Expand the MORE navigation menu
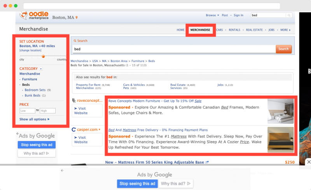The height and width of the screenshot is (190, 311). click(x=285, y=30)
